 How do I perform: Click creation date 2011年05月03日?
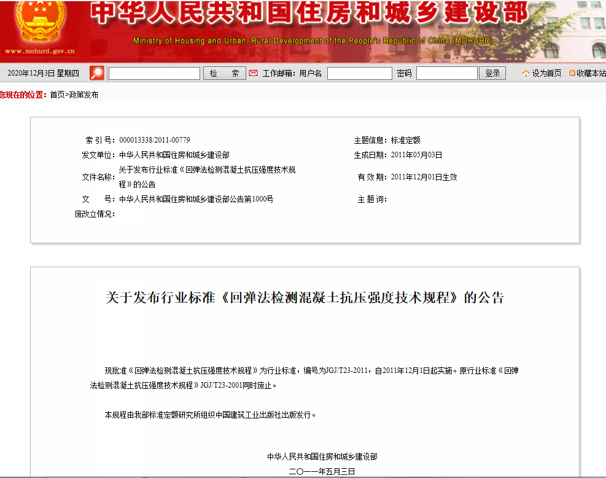tap(416, 155)
